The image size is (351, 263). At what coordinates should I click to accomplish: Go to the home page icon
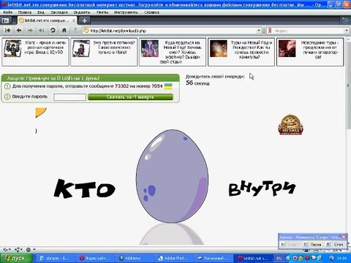[64, 31]
